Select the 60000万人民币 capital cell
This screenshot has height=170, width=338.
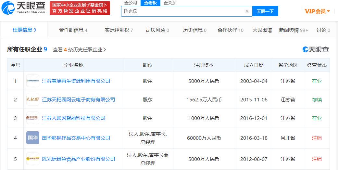(204, 138)
